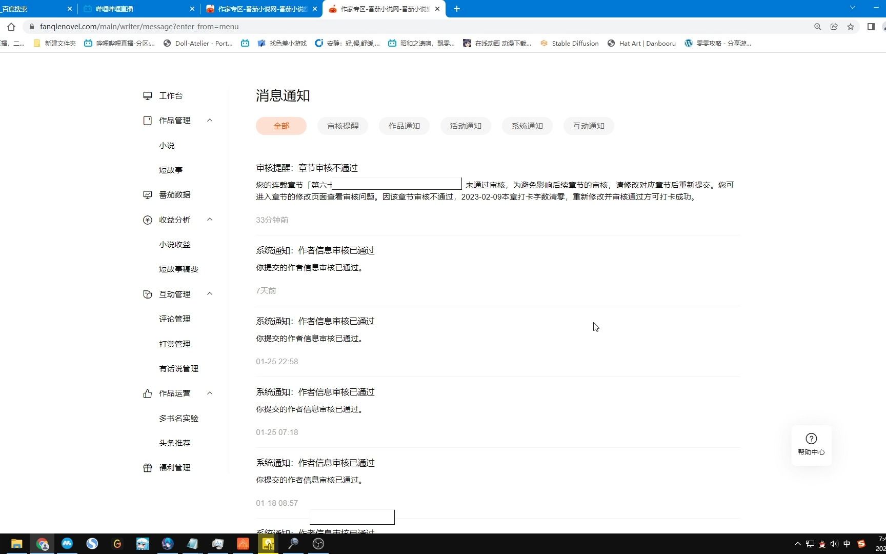886x554 pixels.
Task: Click the browser address bar URL
Action: coord(139,27)
